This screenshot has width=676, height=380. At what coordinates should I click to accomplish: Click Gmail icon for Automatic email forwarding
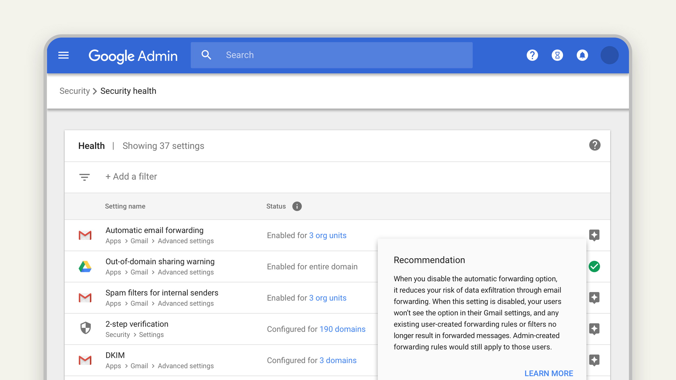click(x=85, y=235)
